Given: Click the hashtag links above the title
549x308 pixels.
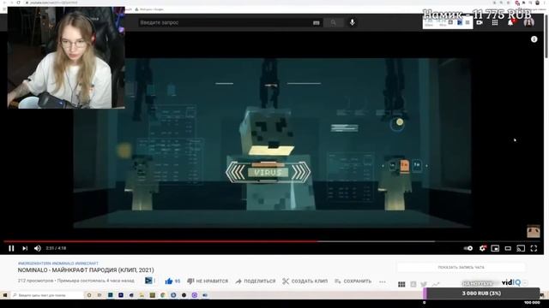Looking at the screenshot, I should pyautogui.click(x=58, y=264).
